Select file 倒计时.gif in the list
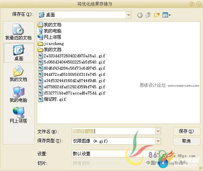 click(x=52, y=99)
